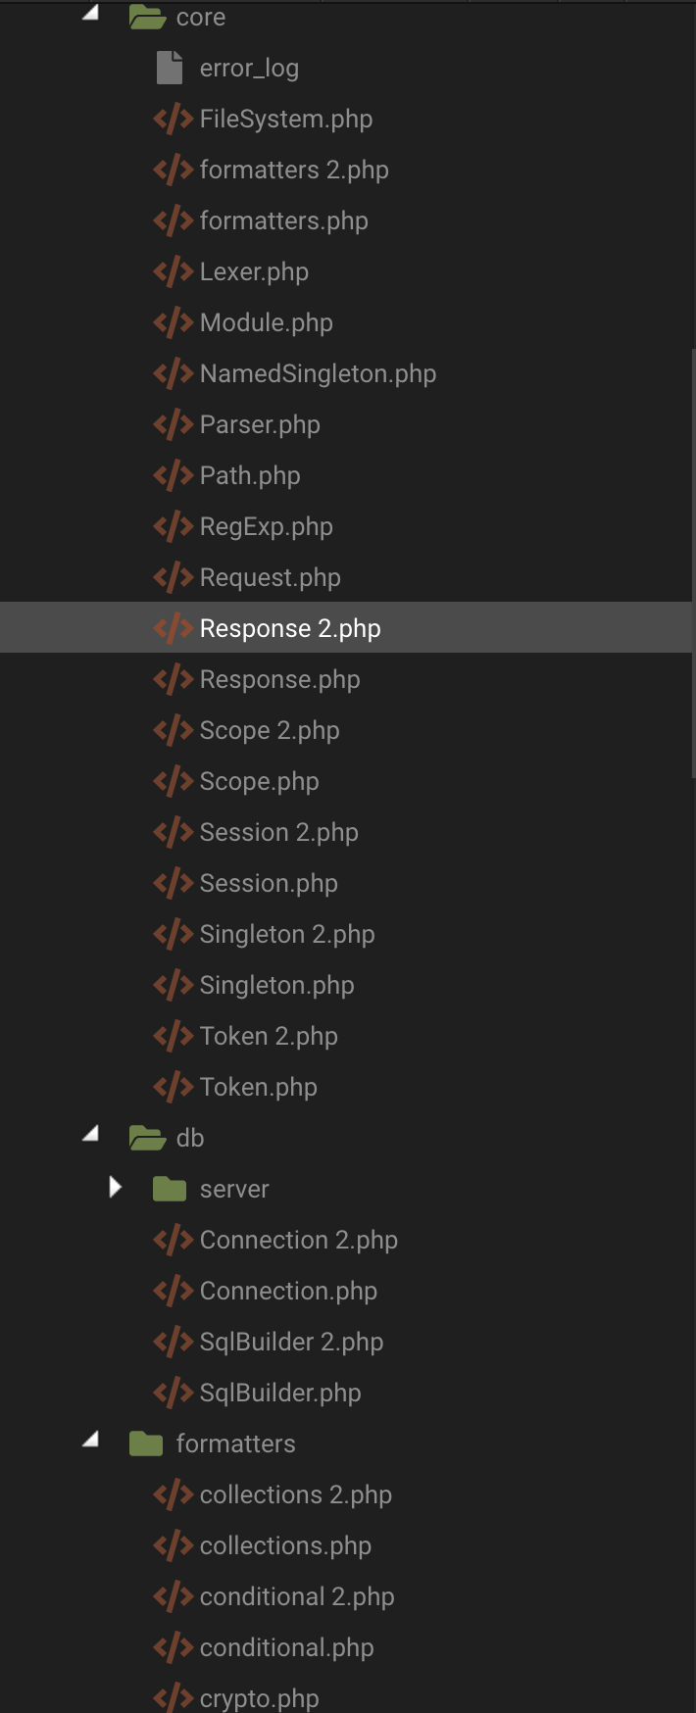
Task: Click the code icon beside crypto.php
Action: [173, 1698]
